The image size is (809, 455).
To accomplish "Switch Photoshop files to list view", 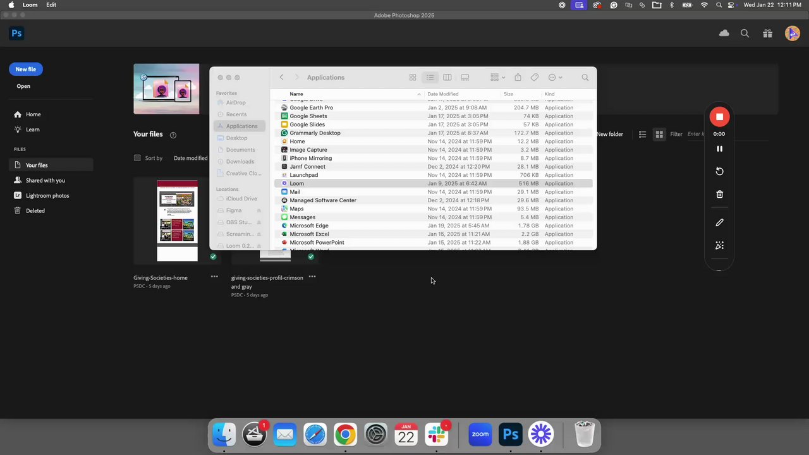I will click(x=642, y=134).
